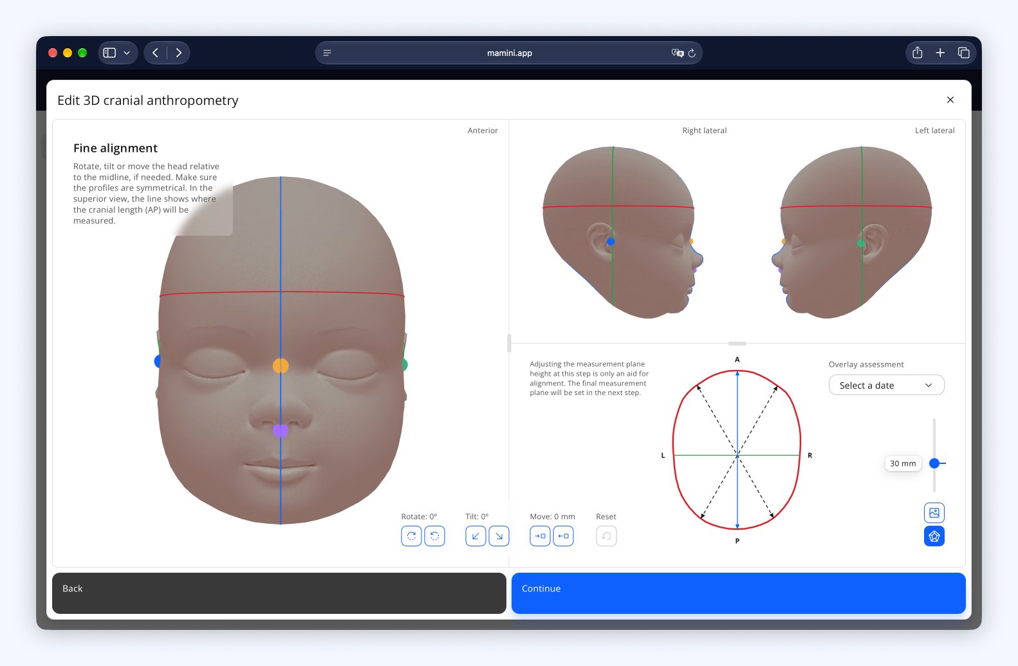Rotate the head clockwise

pos(411,536)
